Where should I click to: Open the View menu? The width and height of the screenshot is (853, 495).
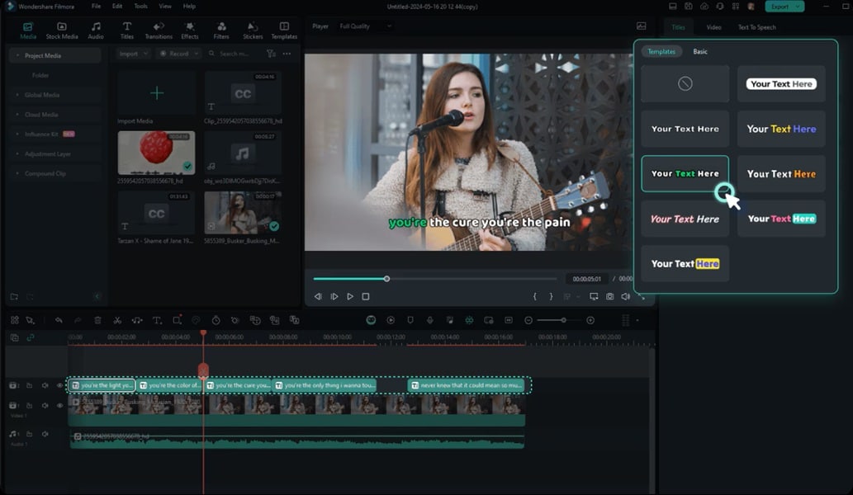[165, 6]
